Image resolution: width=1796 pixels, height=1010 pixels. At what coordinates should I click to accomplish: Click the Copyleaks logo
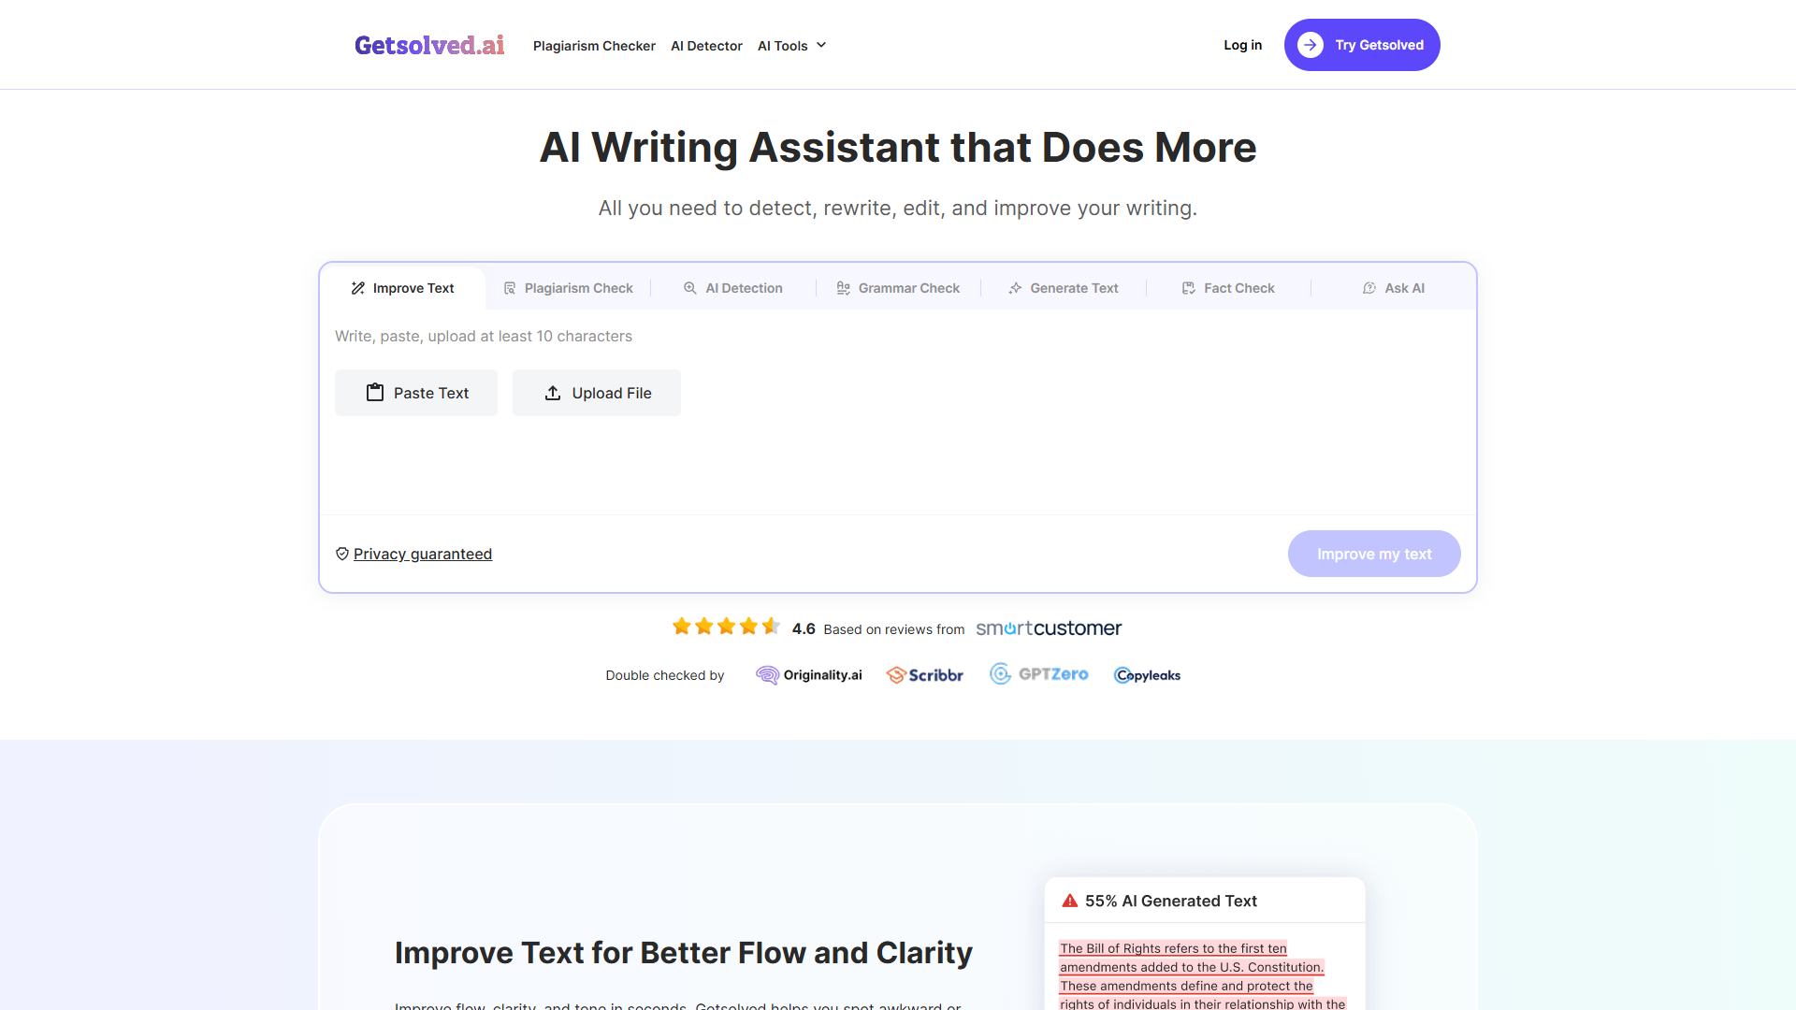(x=1148, y=675)
